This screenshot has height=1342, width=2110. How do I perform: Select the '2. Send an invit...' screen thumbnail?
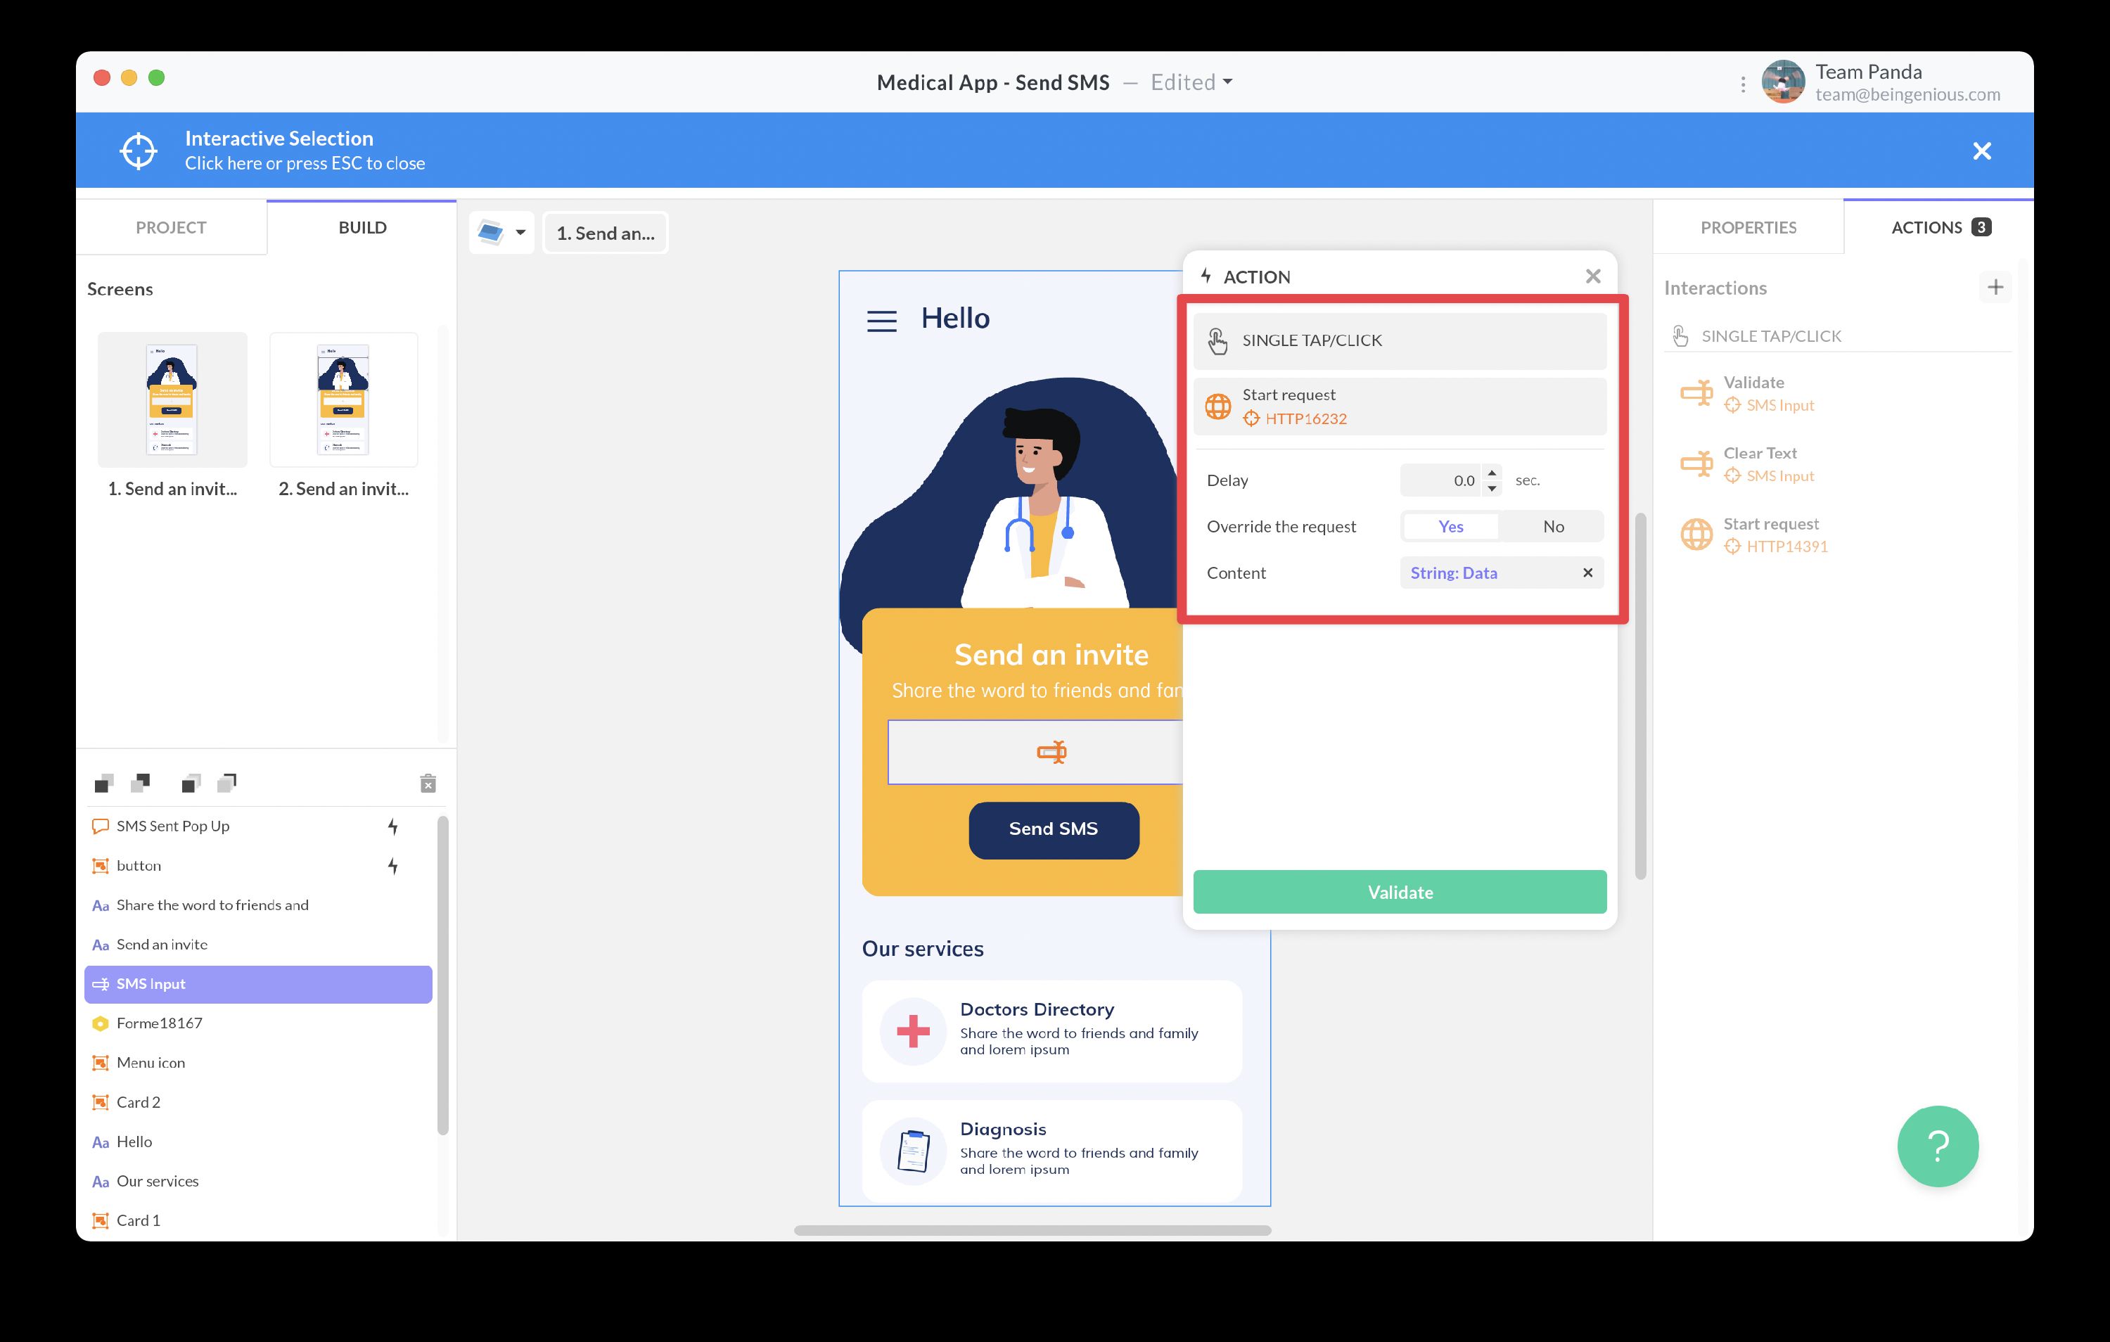coord(343,399)
